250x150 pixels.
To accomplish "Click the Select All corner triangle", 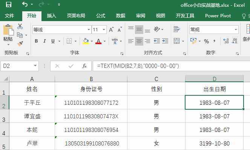I will [6, 79].
